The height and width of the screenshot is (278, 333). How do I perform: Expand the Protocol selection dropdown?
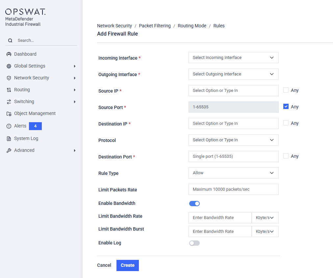[x=233, y=140]
